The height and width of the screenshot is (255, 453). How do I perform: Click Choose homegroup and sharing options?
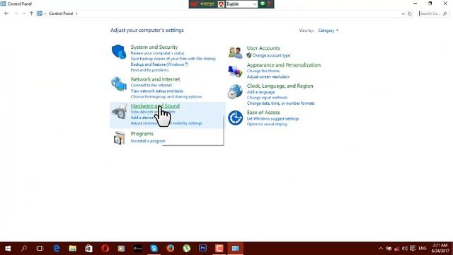click(x=166, y=96)
